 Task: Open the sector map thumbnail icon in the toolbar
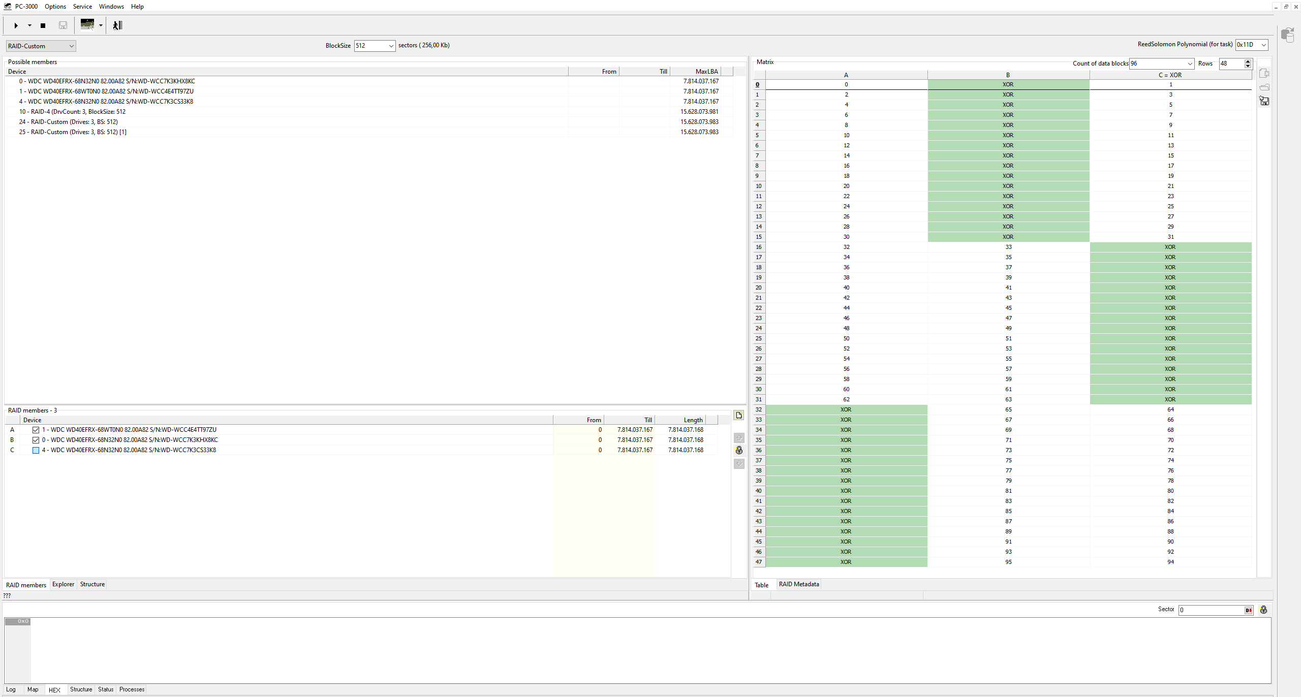(87, 25)
